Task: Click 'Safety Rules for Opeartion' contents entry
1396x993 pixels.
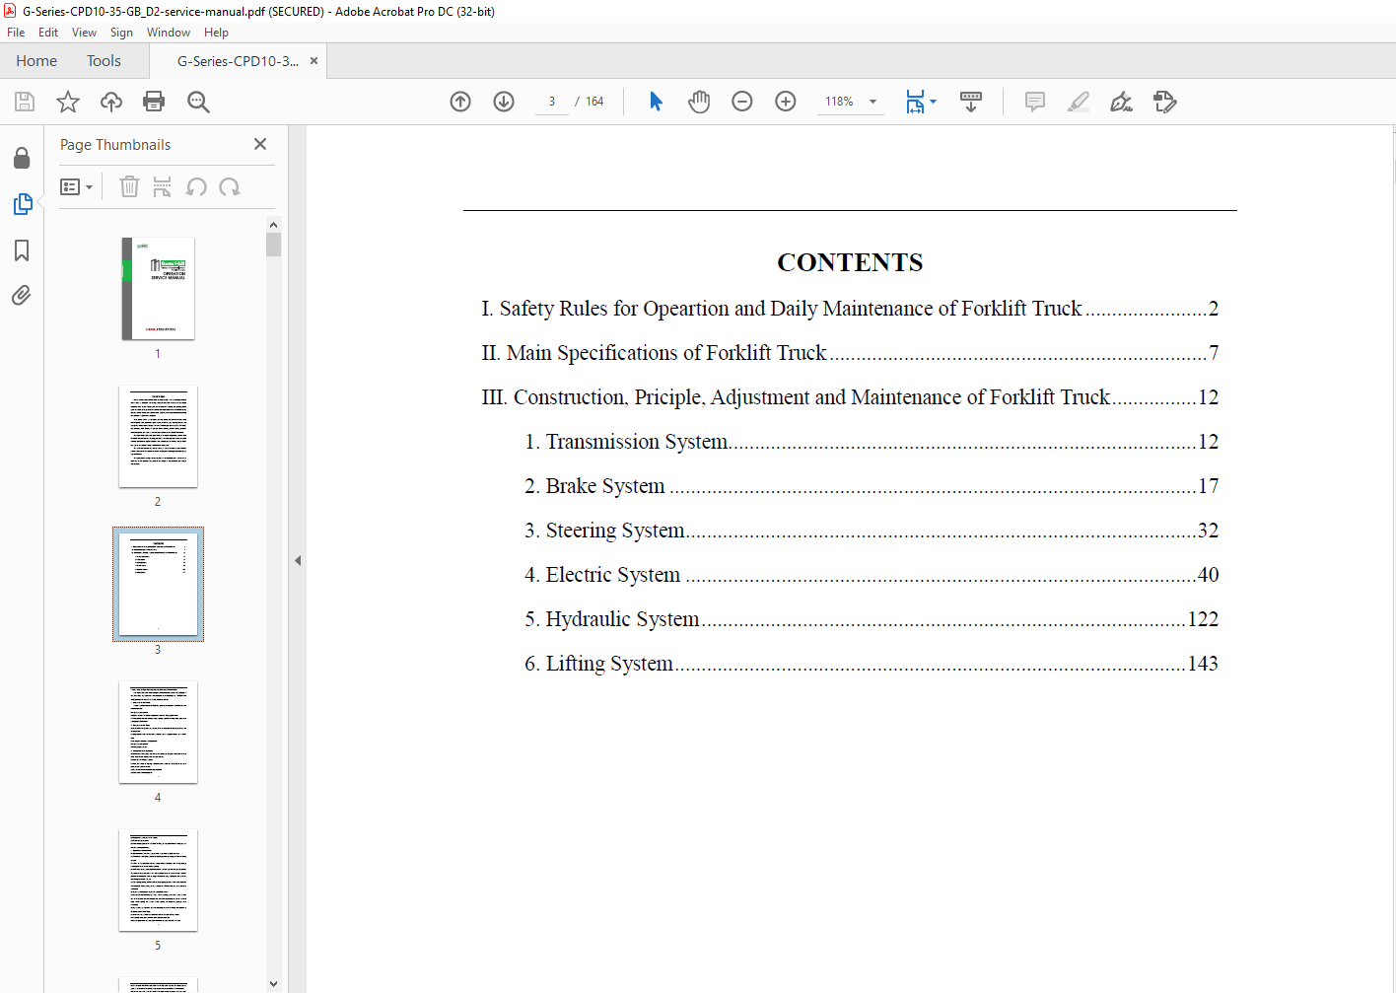Action: coord(850,309)
